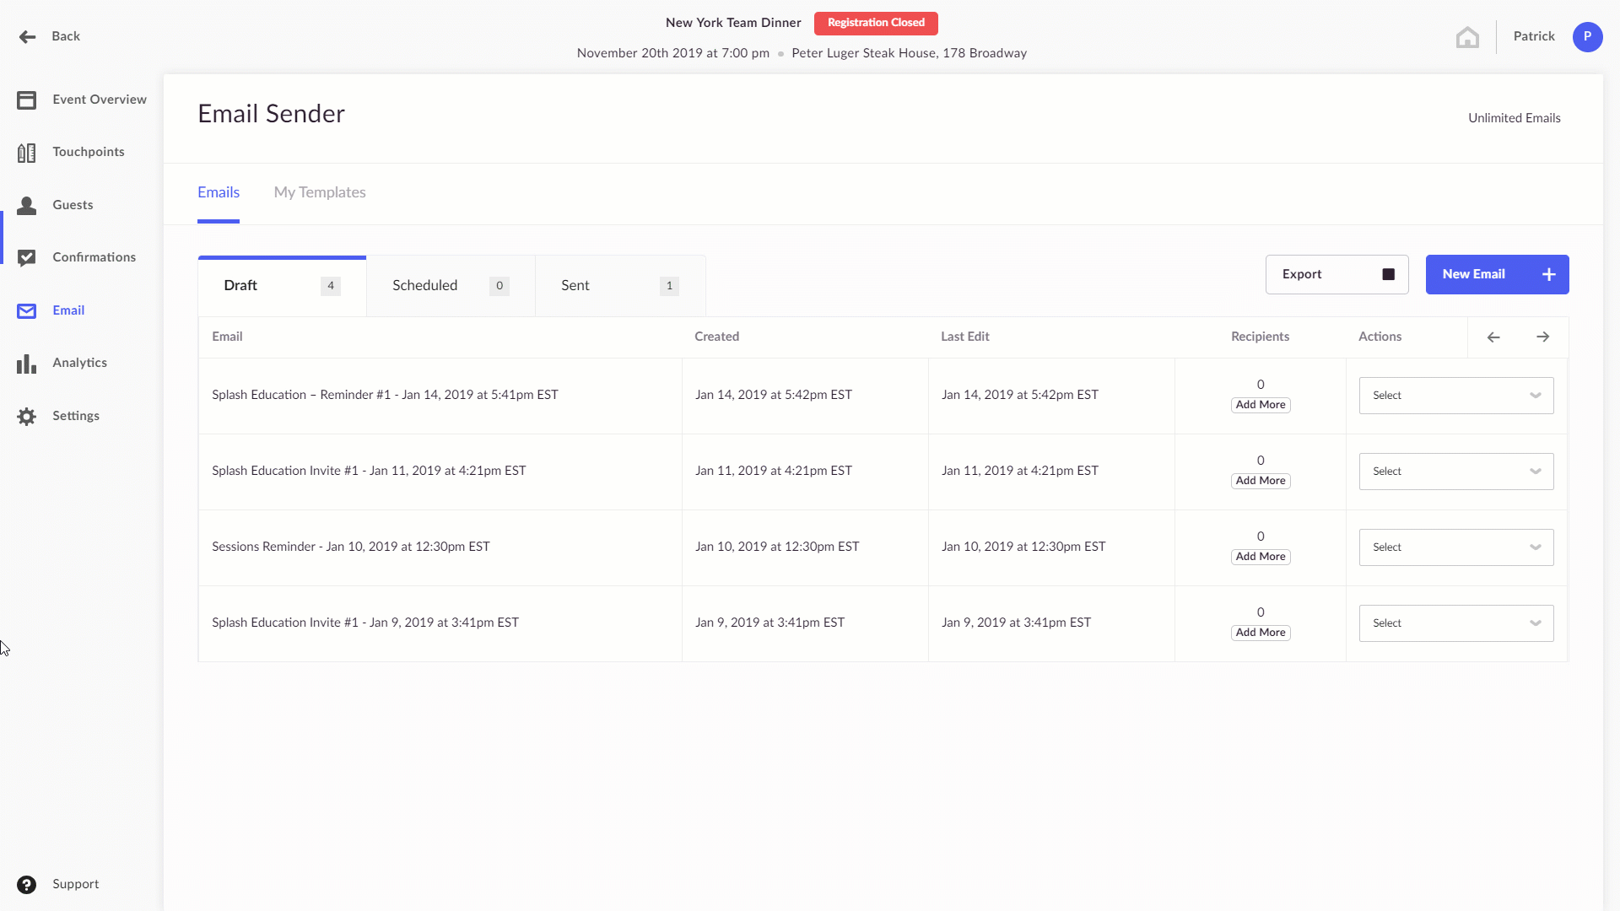Click the table's previous page arrow
The image size is (1620, 911).
point(1493,337)
